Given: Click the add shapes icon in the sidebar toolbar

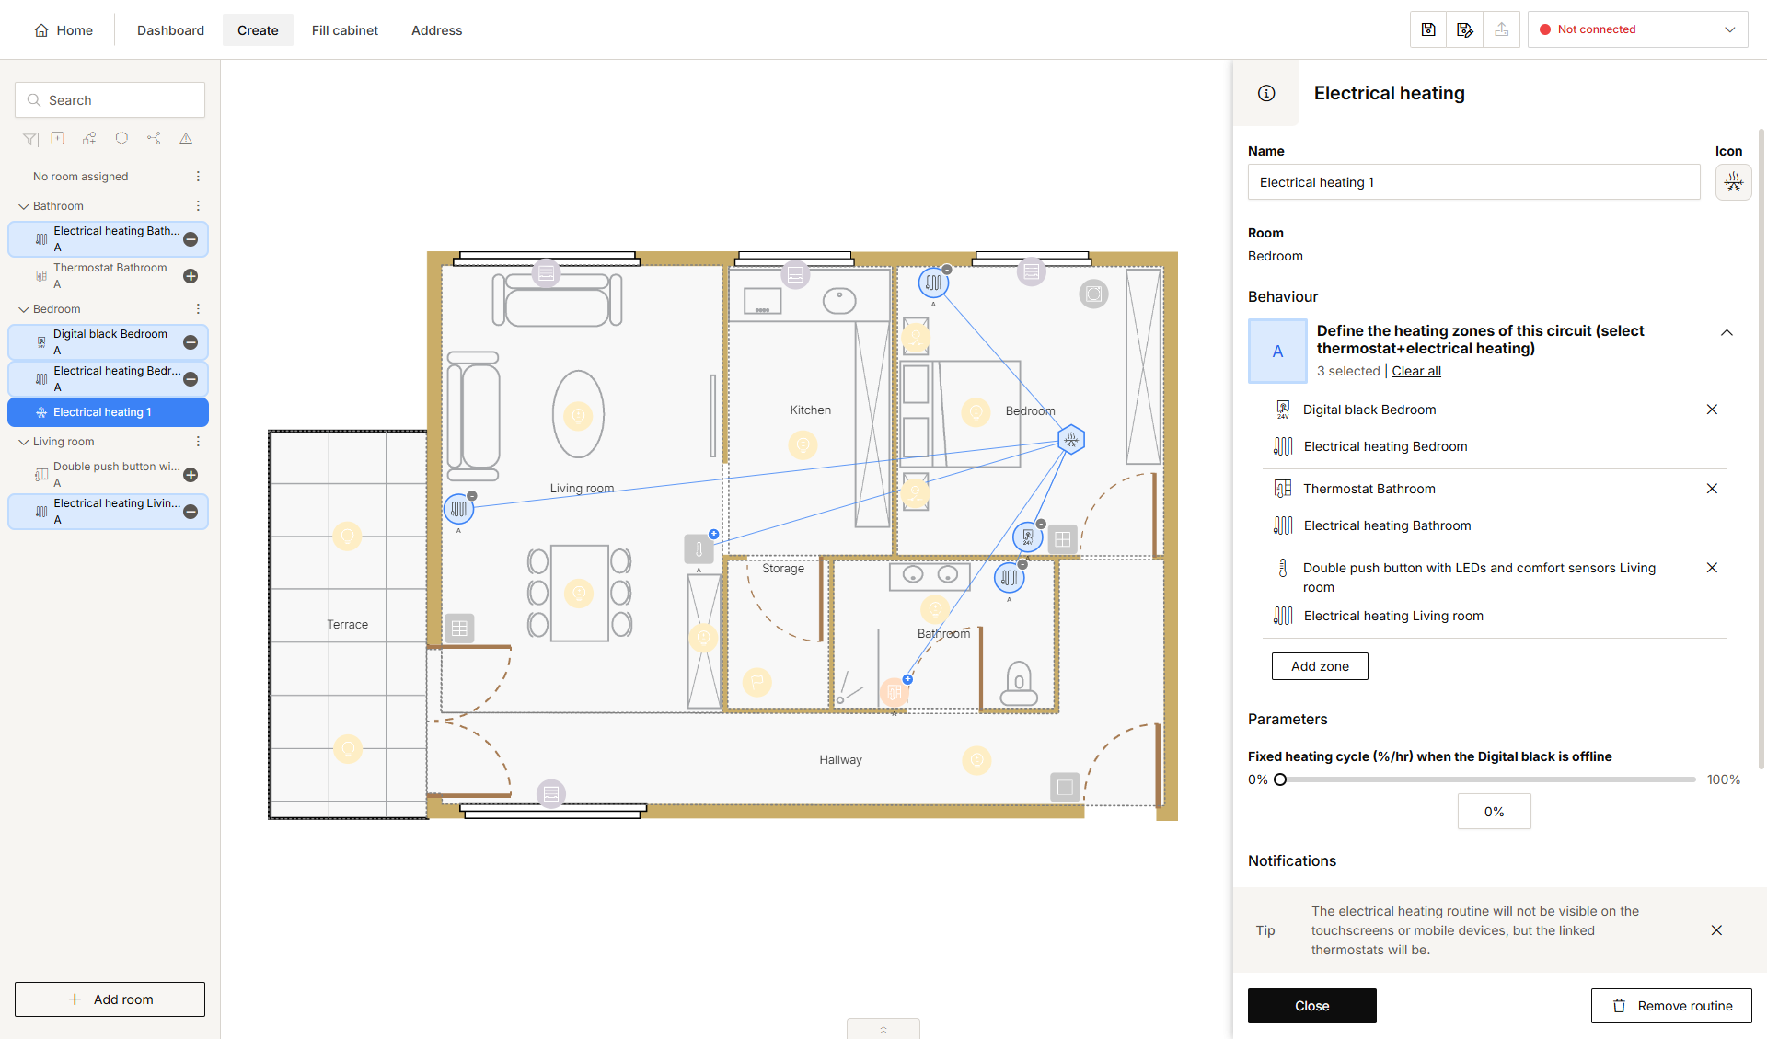Looking at the screenshot, I should point(89,139).
